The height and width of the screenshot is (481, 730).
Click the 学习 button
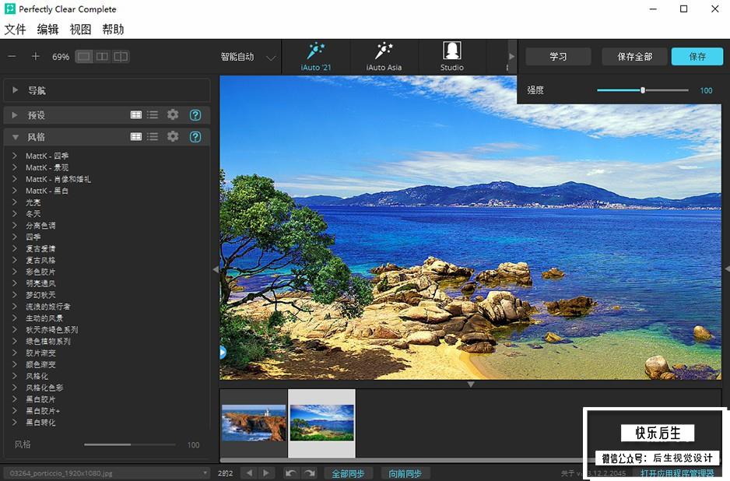click(x=558, y=56)
